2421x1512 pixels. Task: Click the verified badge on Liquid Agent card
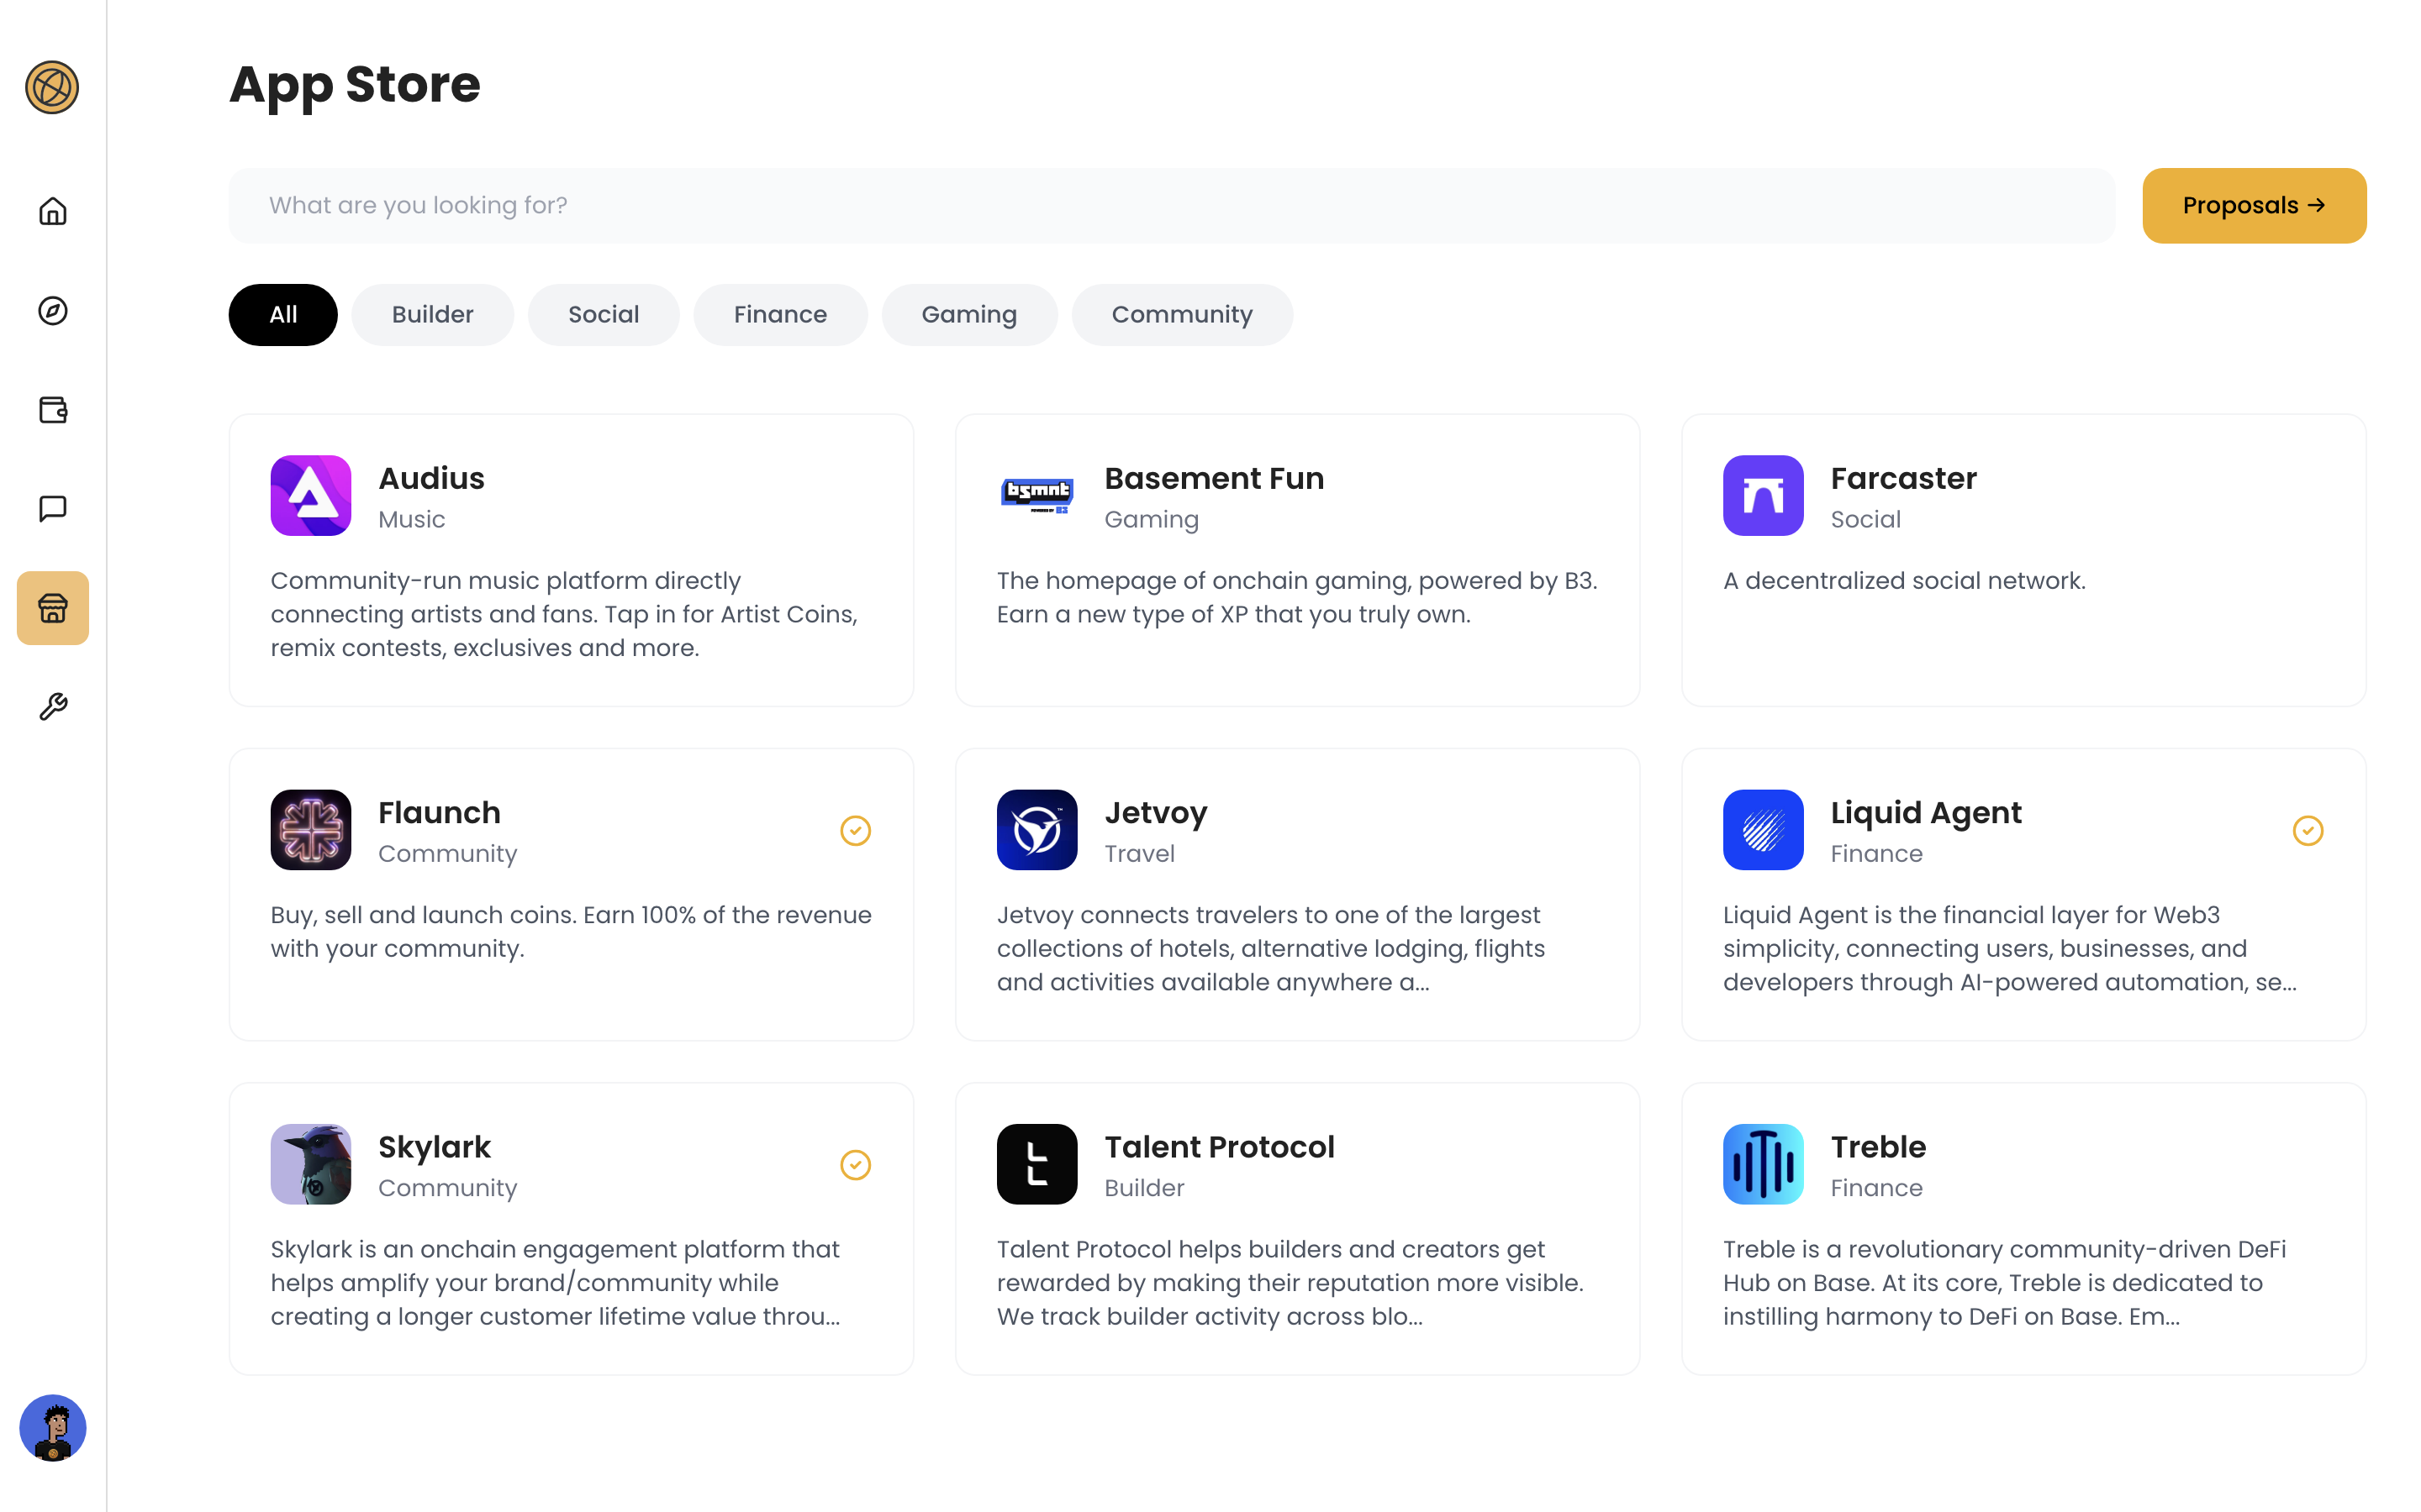(2308, 830)
